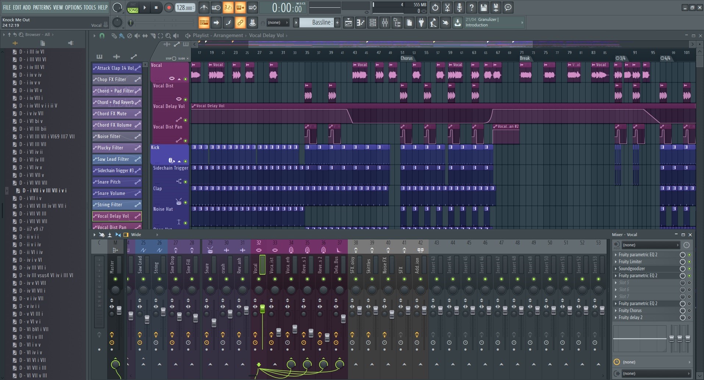Expand Fruity Limiter slot options arrow
Image resolution: width=704 pixels, height=380 pixels.
point(616,262)
